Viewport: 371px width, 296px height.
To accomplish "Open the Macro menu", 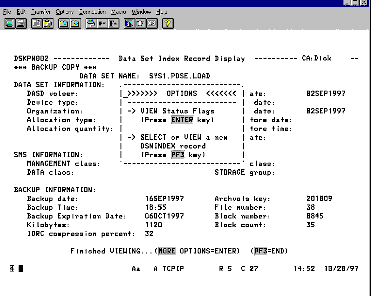I will [118, 12].
